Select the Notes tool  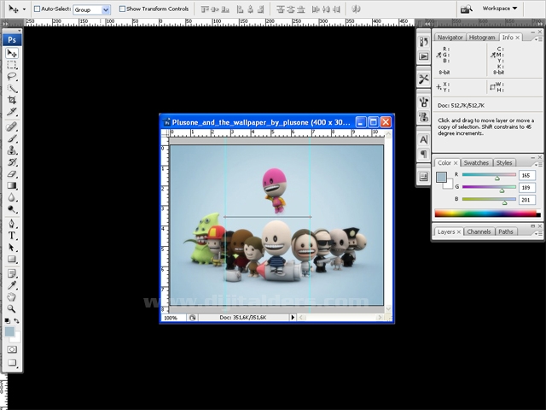coord(12,273)
